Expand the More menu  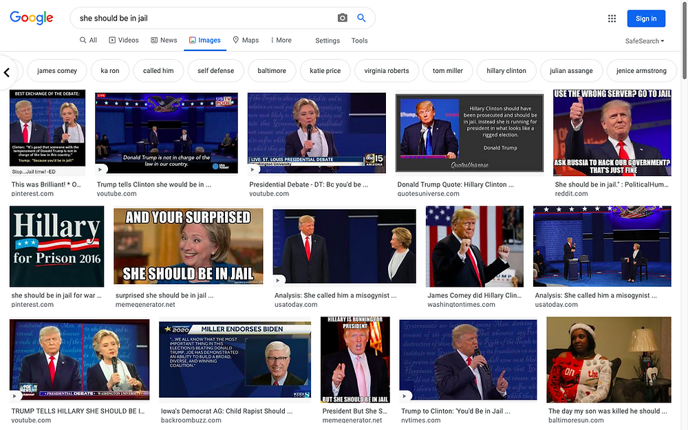click(x=281, y=40)
